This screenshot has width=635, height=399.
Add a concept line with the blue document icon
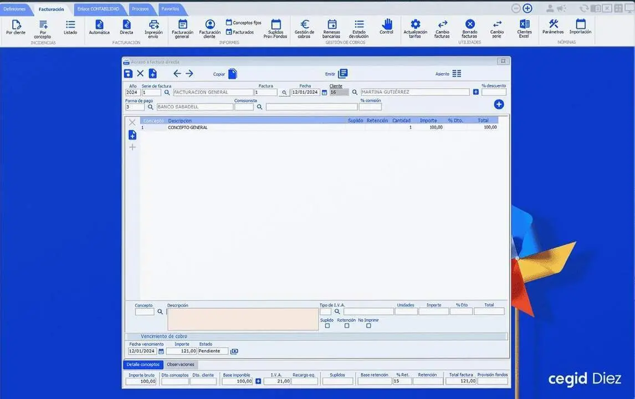click(132, 135)
